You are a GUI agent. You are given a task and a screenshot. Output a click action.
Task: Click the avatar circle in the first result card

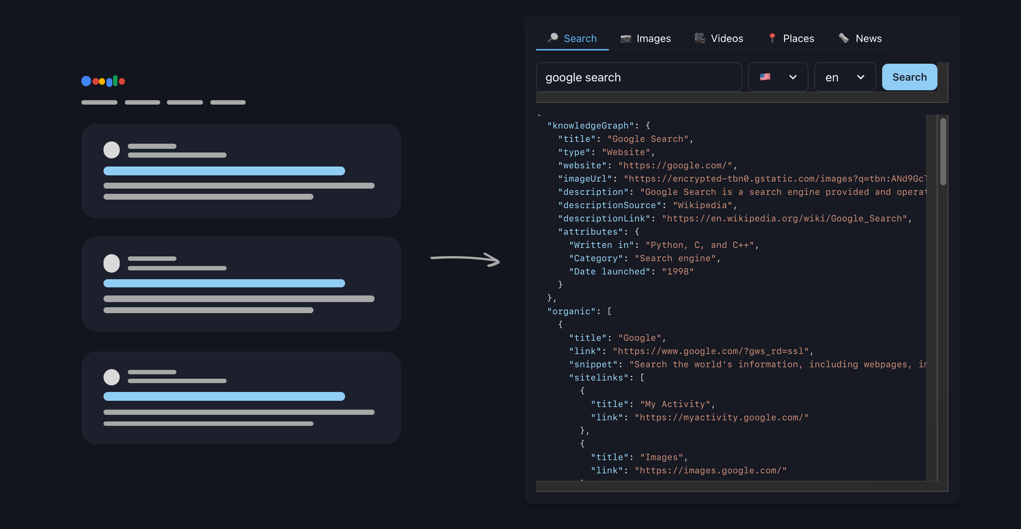pyautogui.click(x=111, y=150)
